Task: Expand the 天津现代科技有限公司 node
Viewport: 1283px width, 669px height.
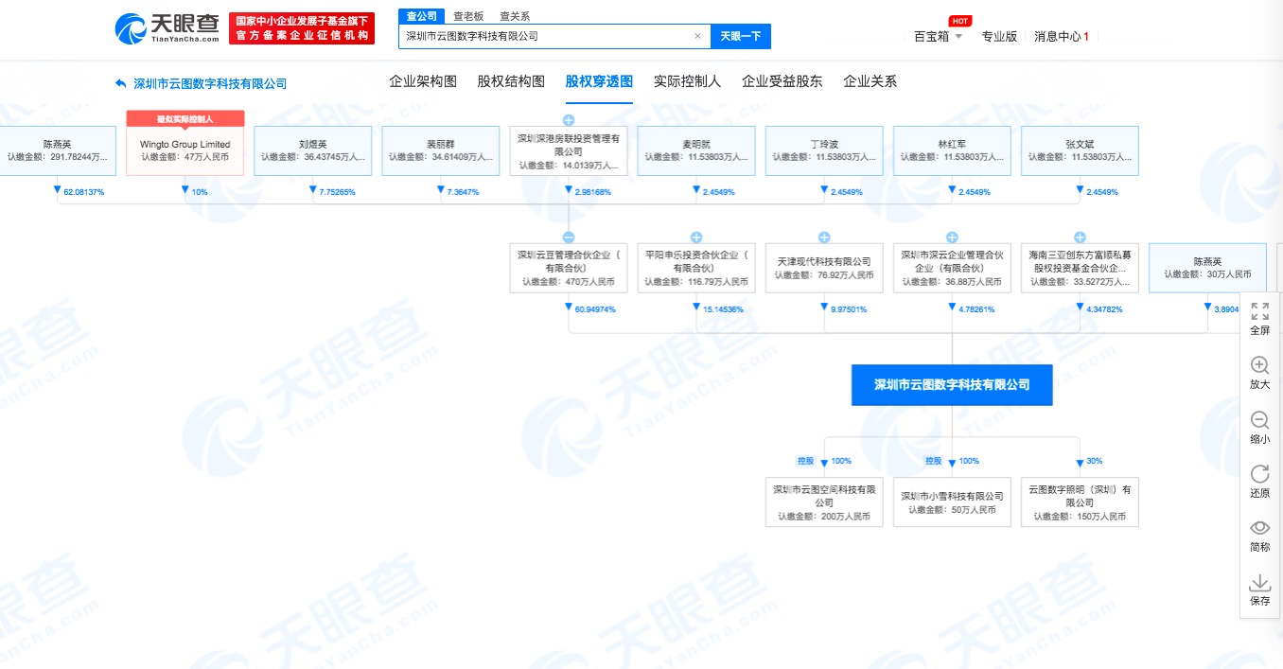Action: 824,238
